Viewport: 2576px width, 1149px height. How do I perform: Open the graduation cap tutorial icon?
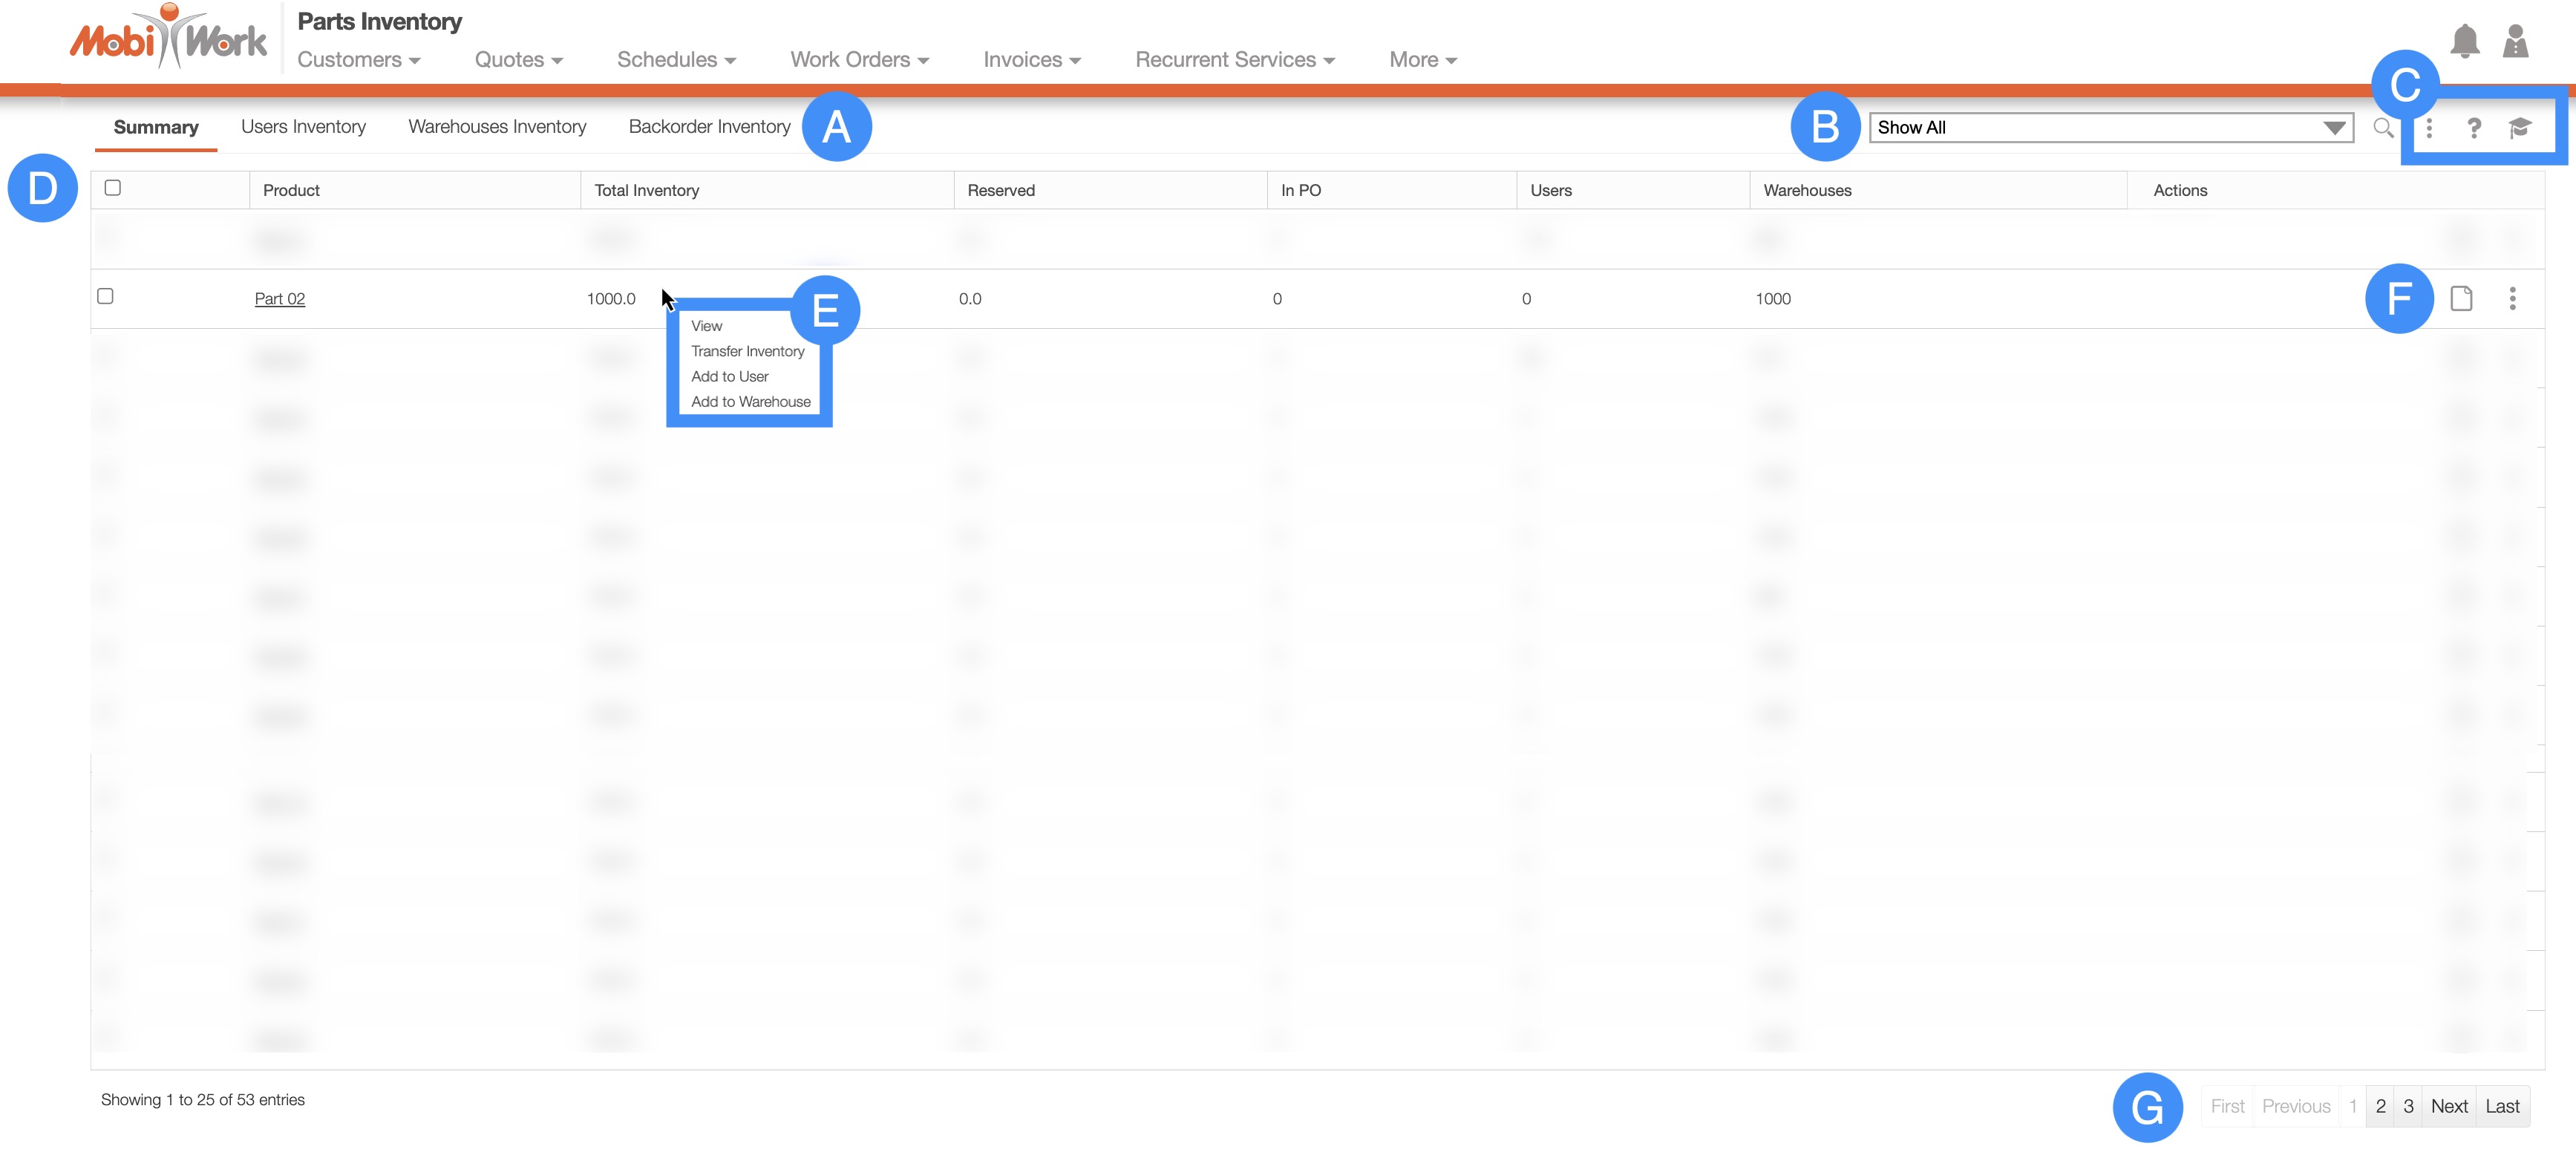coord(2520,128)
